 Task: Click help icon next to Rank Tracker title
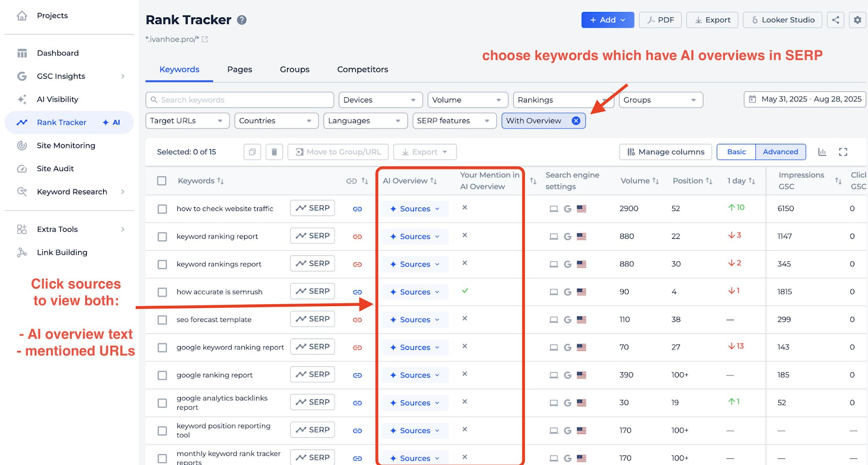click(242, 20)
